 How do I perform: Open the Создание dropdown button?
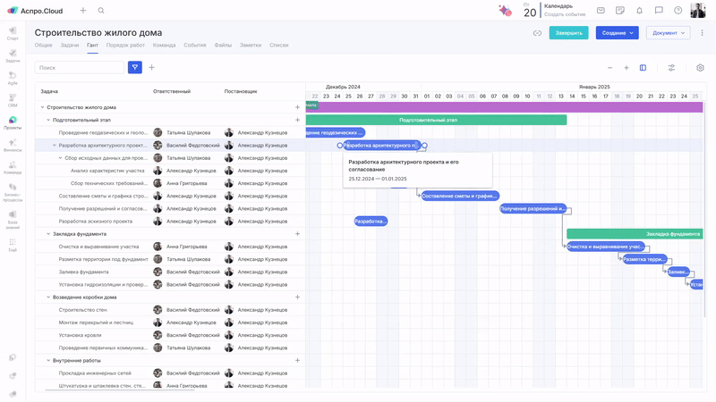617,33
